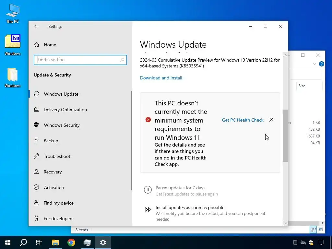Maximize the File Explorer window

coord(303,55)
